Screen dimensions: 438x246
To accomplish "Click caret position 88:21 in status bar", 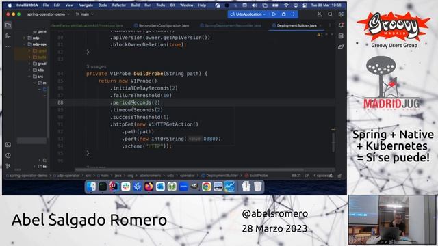I will 296,176.
